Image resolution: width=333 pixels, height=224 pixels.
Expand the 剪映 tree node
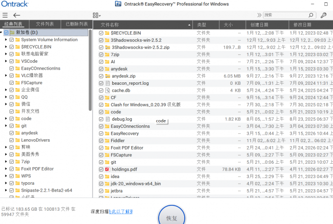tap(6, 147)
